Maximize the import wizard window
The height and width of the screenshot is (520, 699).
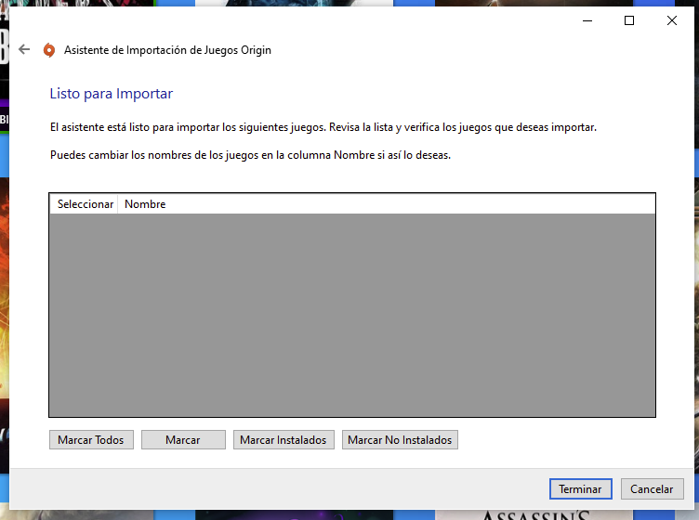coord(629,20)
